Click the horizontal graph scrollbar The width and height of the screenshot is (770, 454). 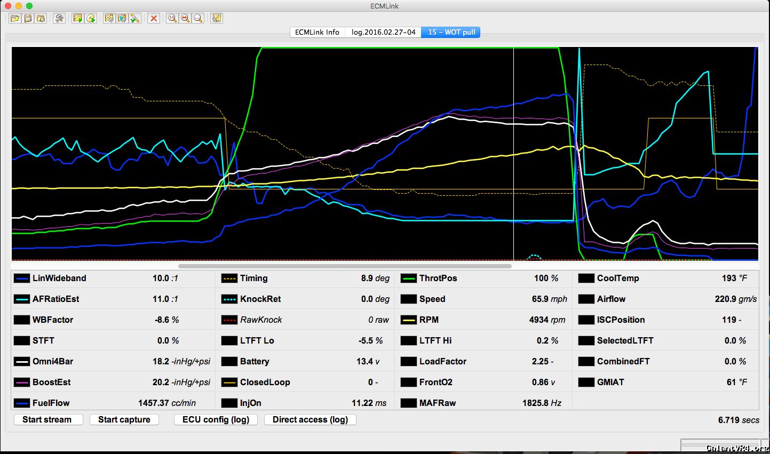tap(345, 266)
